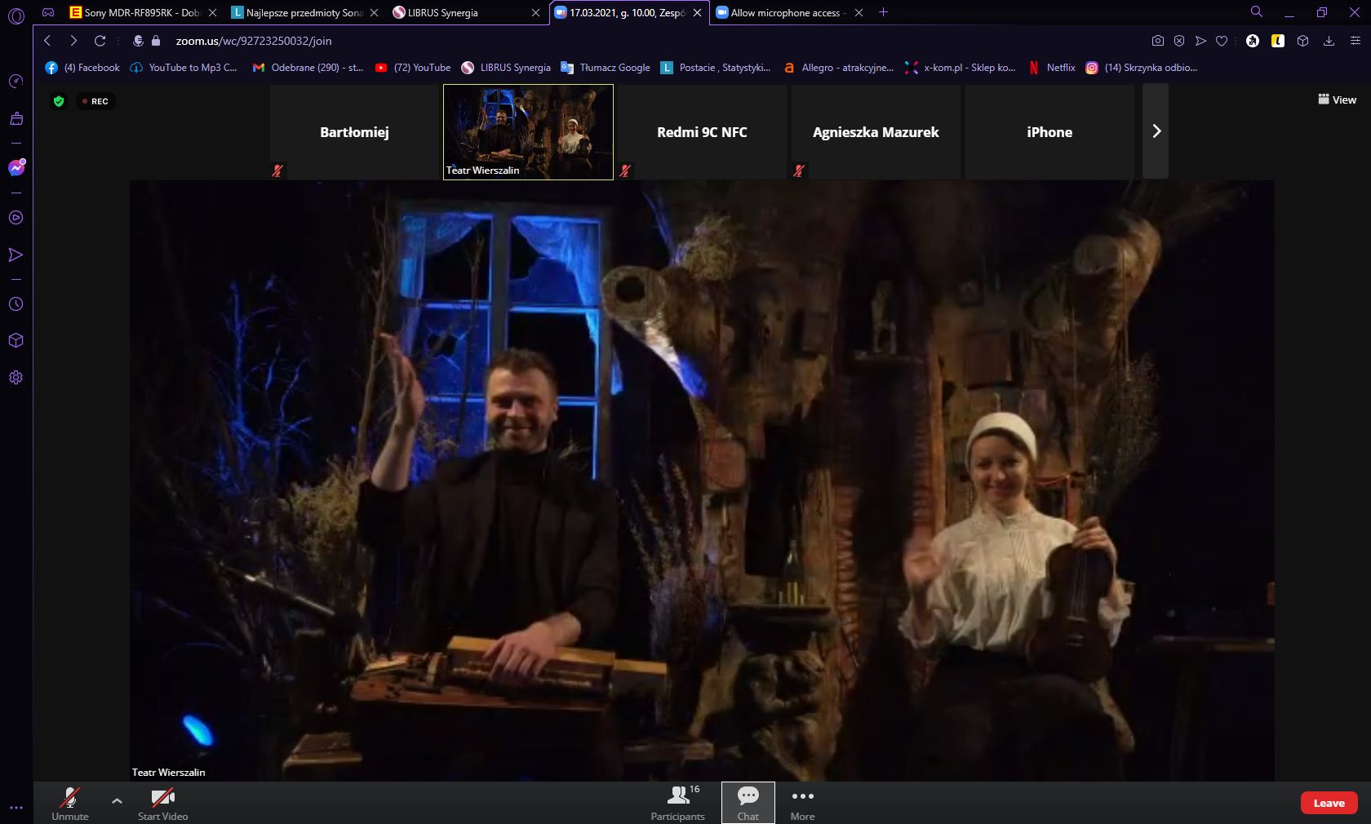This screenshot has height=824, width=1371.
Task: Click the green encryption shield icon
Action: coord(59,101)
